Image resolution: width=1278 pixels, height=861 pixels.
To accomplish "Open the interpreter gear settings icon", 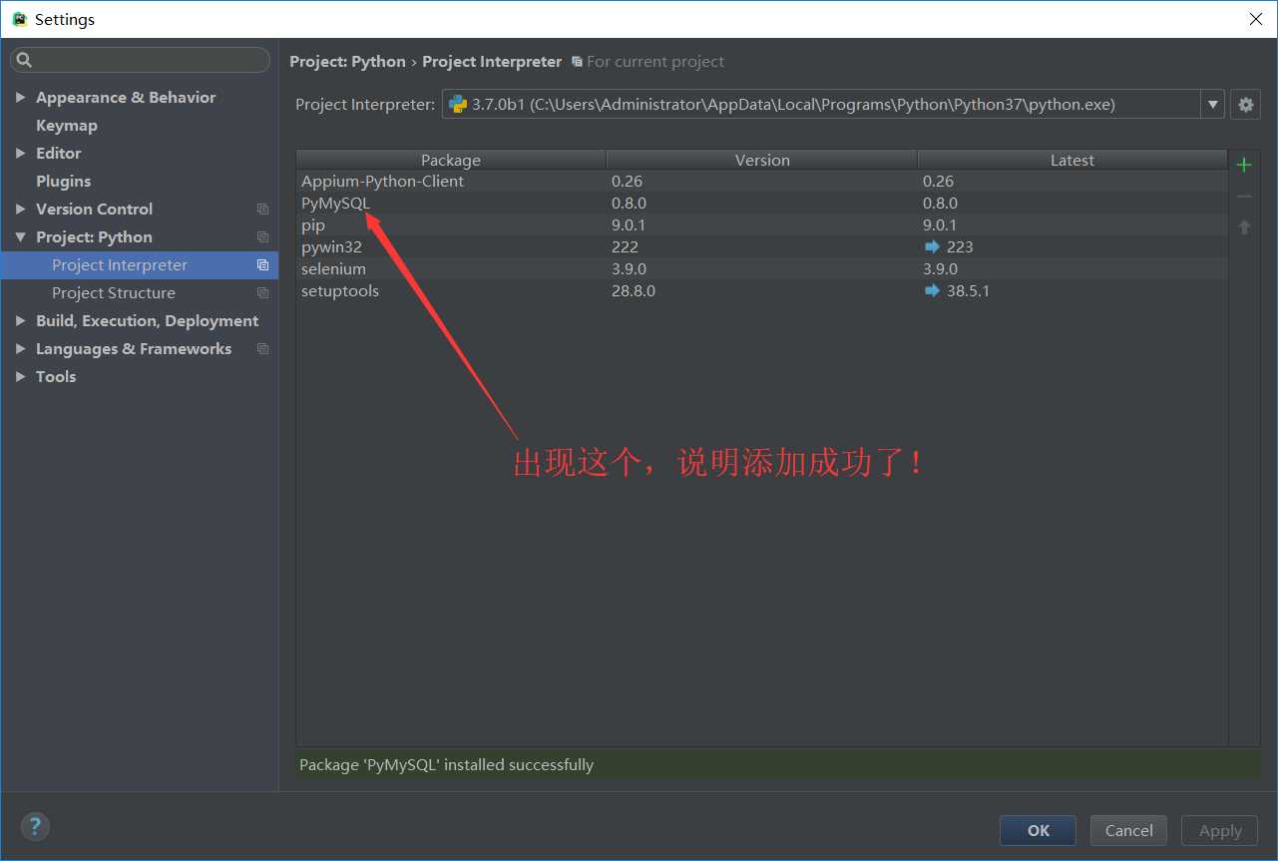I will point(1245,104).
